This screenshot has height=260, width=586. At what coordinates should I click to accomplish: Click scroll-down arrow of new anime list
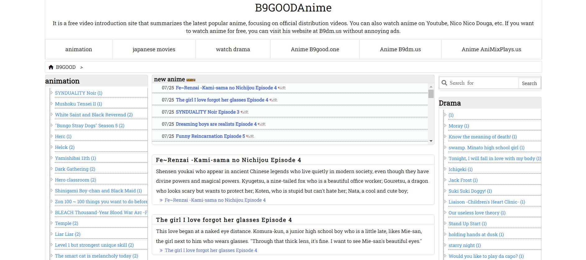(x=431, y=141)
